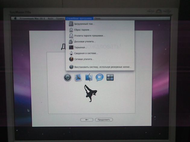Open the Установщик Mac OS X menu
This screenshot has height=142, width=190.
coord(32,18)
